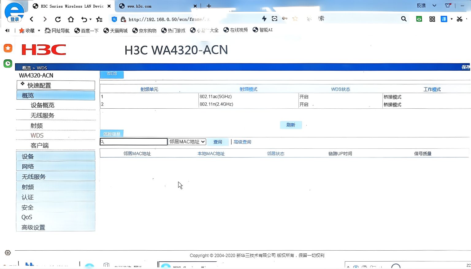471x269 pixels.
Task: Click the key password icon
Action: click(x=285, y=19)
